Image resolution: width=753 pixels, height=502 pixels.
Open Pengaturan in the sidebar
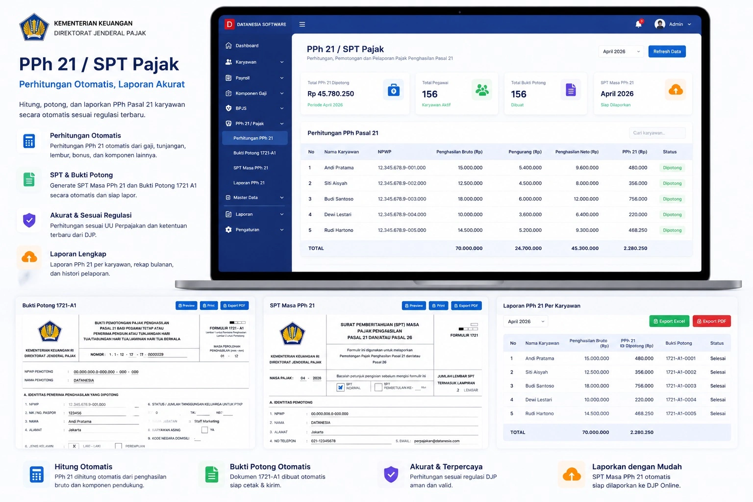255,229
